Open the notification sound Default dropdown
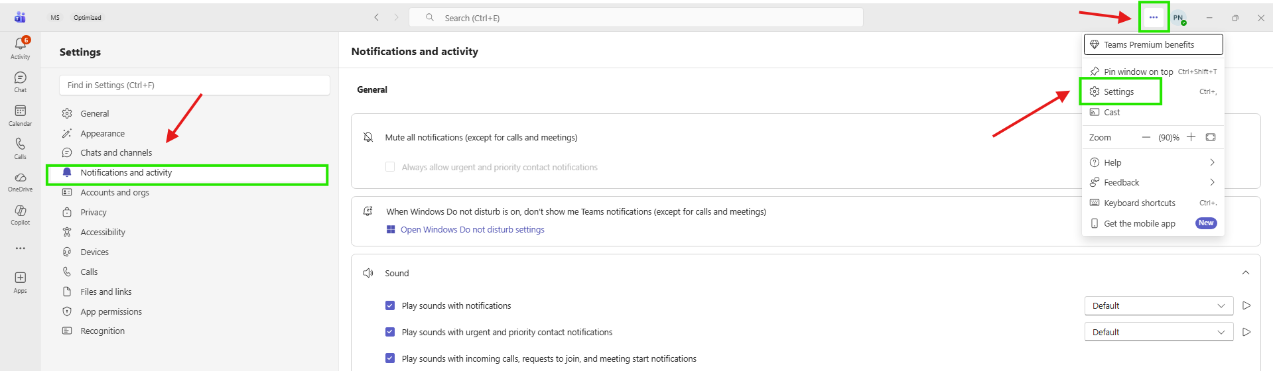 [1158, 305]
